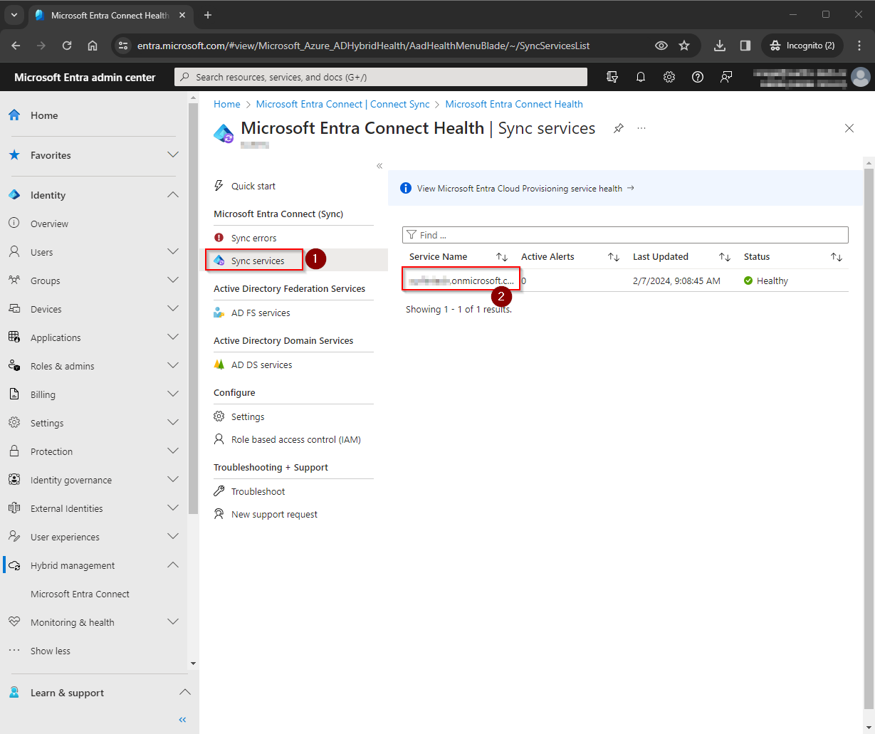This screenshot has width=875, height=734.
Task: Expand Roles & admins menu
Action: (x=172, y=365)
